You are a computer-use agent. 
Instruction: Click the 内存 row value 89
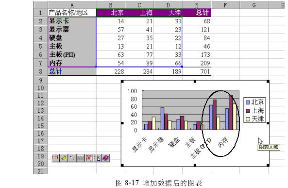(139, 63)
